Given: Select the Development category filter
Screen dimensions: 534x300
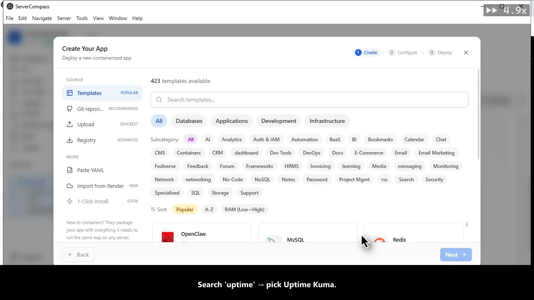Looking at the screenshot, I should [x=279, y=121].
